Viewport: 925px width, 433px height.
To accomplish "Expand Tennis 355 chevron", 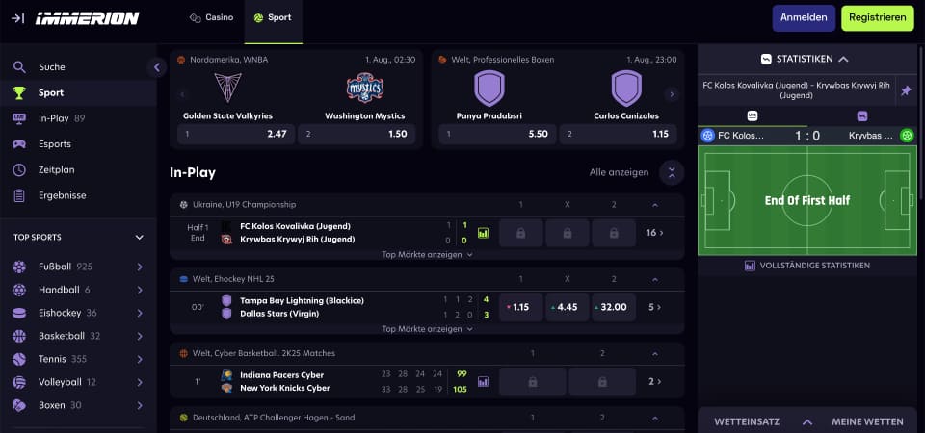I will coord(140,359).
